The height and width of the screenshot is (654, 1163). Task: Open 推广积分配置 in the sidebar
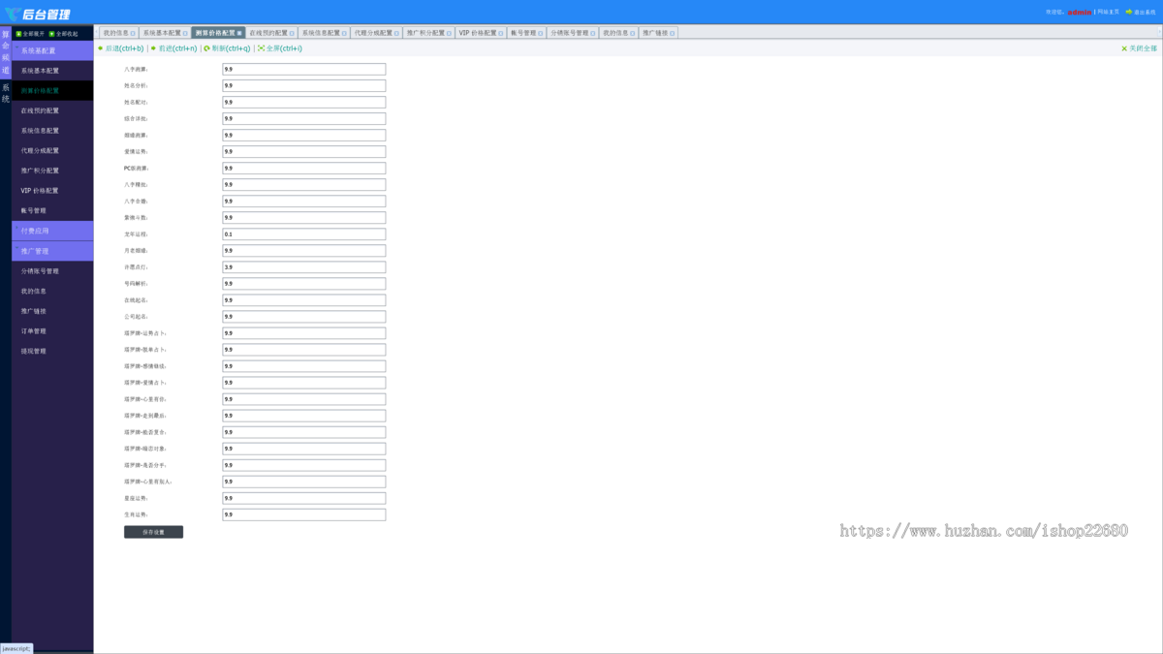[x=52, y=171]
